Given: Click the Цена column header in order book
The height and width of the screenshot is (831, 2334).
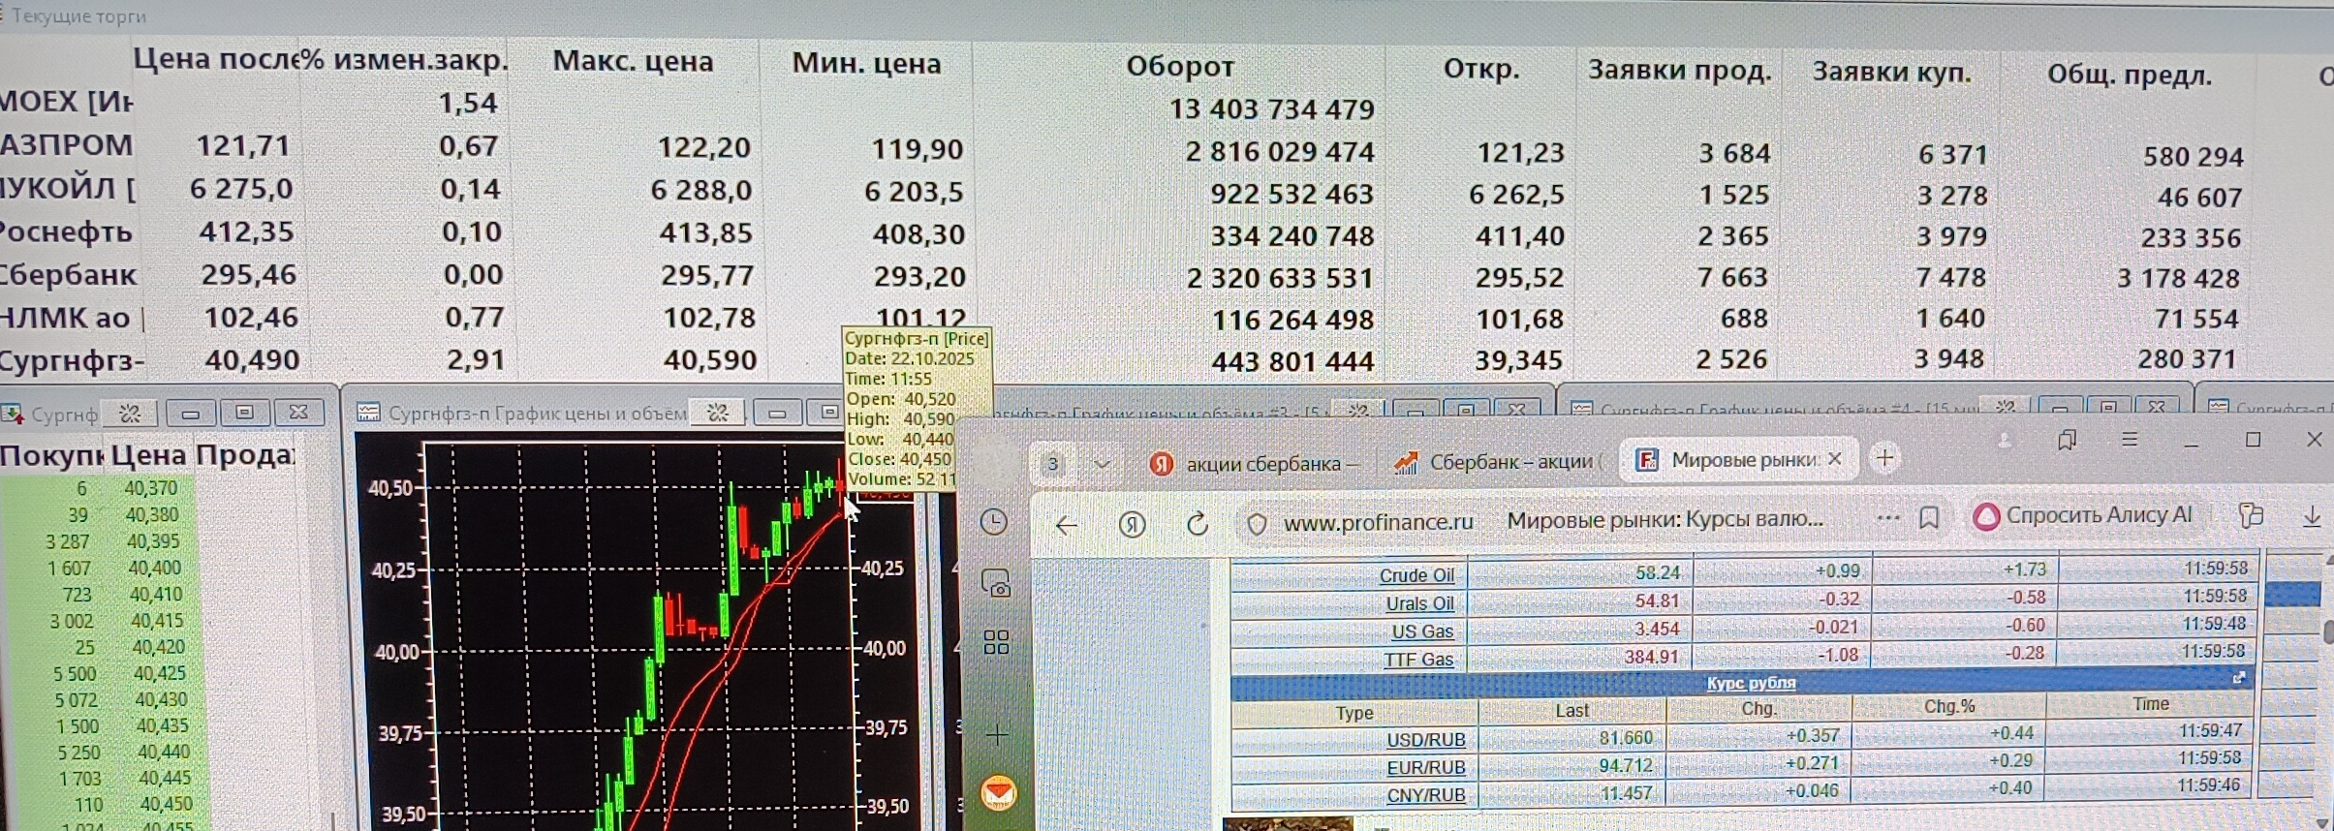Looking at the screenshot, I should [x=148, y=455].
